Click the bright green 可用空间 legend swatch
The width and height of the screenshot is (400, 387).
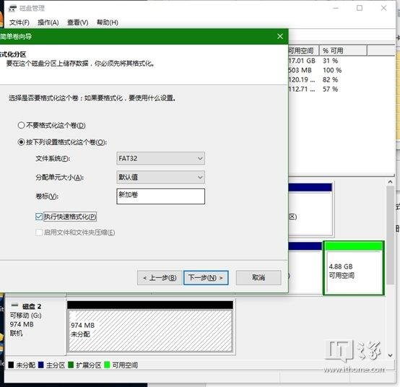tap(107, 365)
